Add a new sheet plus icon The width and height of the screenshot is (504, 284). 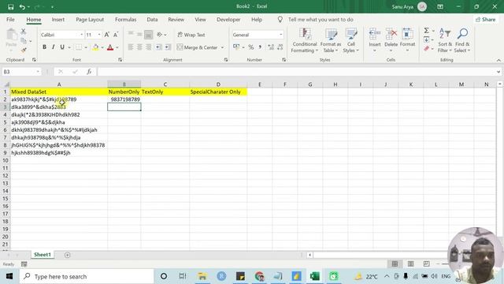click(67, 255)
